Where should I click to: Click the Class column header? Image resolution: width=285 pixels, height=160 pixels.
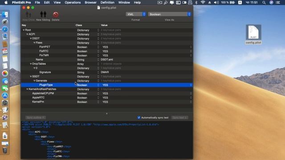coord(79,25)
